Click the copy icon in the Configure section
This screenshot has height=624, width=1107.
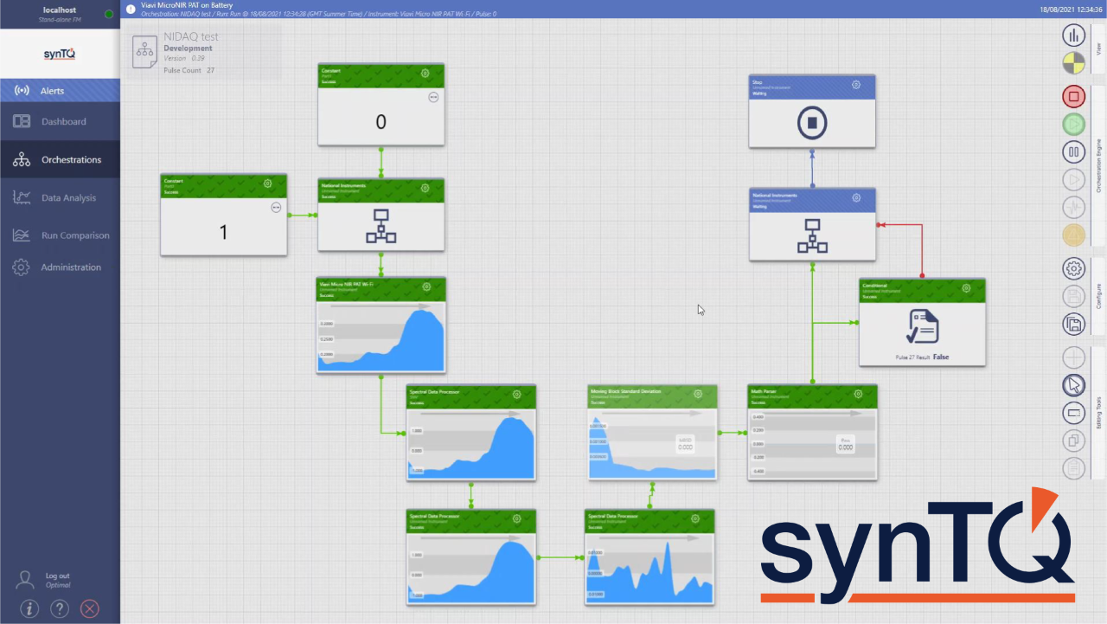point(1073,325)
